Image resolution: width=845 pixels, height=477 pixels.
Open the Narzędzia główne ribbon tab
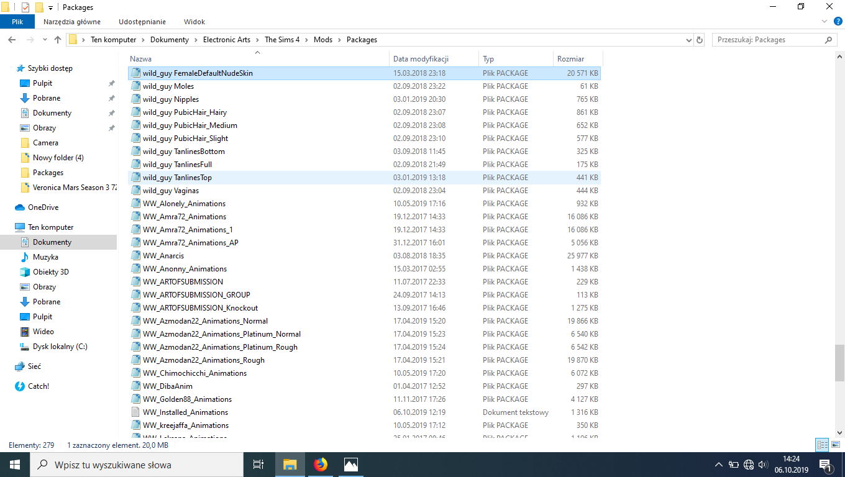pyautogui.click(x=72, y=22)
